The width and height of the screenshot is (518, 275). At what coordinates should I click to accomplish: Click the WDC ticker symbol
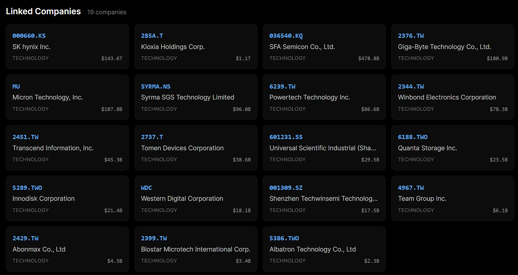click(x=147, y=188)
